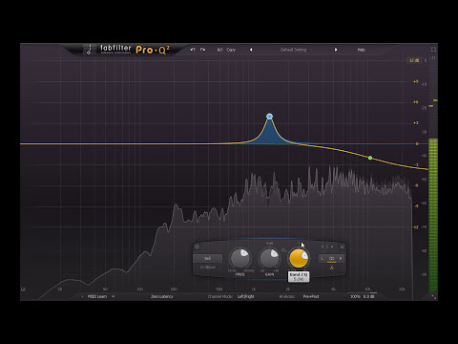Expand the MIDI Learn dropdown arrow

click(113, 296)
